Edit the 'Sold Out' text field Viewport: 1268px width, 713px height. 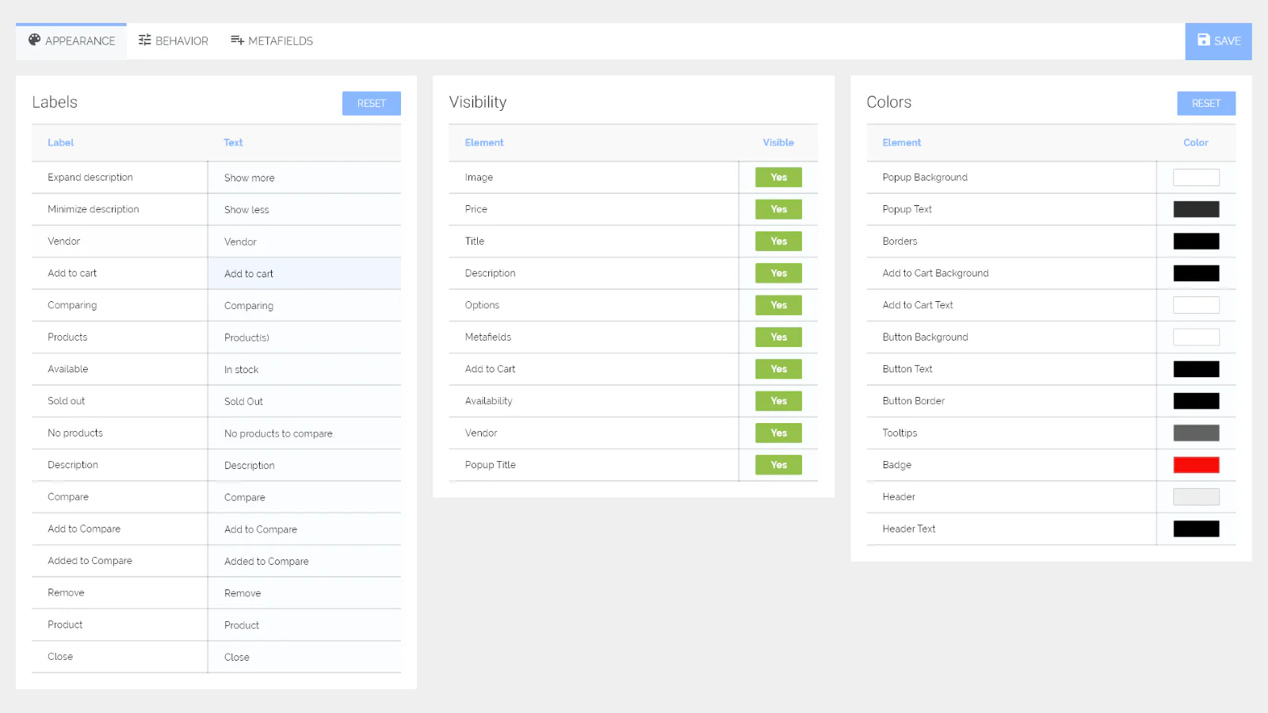304,401
